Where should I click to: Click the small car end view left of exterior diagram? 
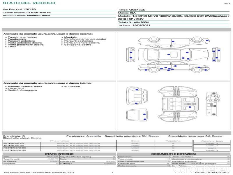tap(130, 54)
